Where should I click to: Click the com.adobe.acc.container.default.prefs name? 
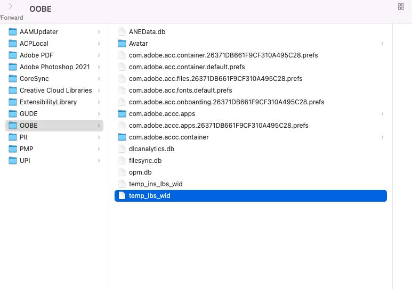tap(187, 67)
